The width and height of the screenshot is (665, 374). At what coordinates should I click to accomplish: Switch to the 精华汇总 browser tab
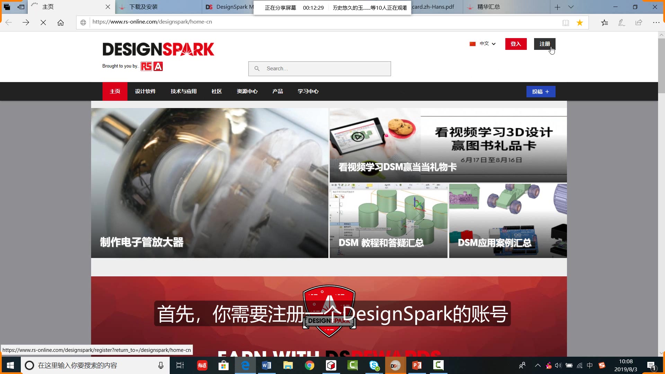pos(488,7)
